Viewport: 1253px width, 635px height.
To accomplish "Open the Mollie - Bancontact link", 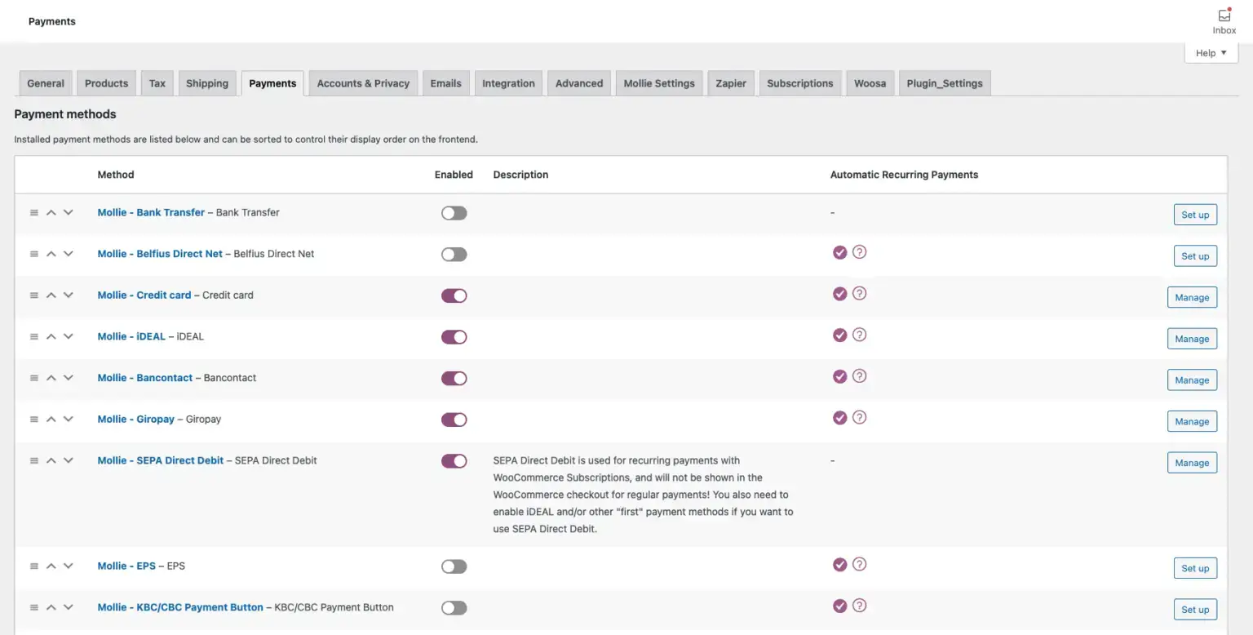I will [x=145, y=378].
